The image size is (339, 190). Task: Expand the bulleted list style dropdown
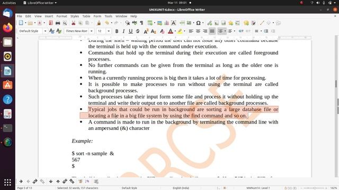click(225, 31)
